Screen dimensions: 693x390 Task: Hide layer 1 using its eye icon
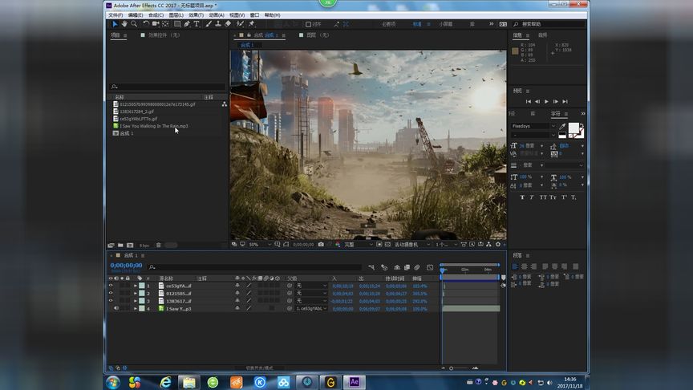click(x=111, y=286)
